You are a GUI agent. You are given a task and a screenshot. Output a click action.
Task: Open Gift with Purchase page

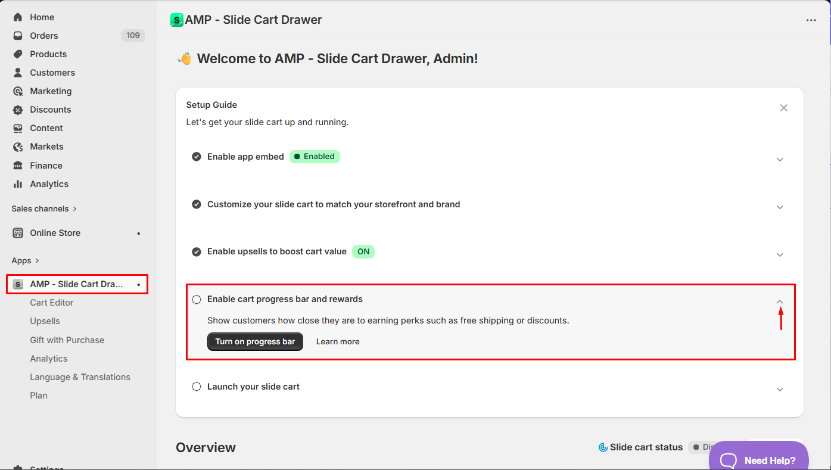click(x=67, y=340)
